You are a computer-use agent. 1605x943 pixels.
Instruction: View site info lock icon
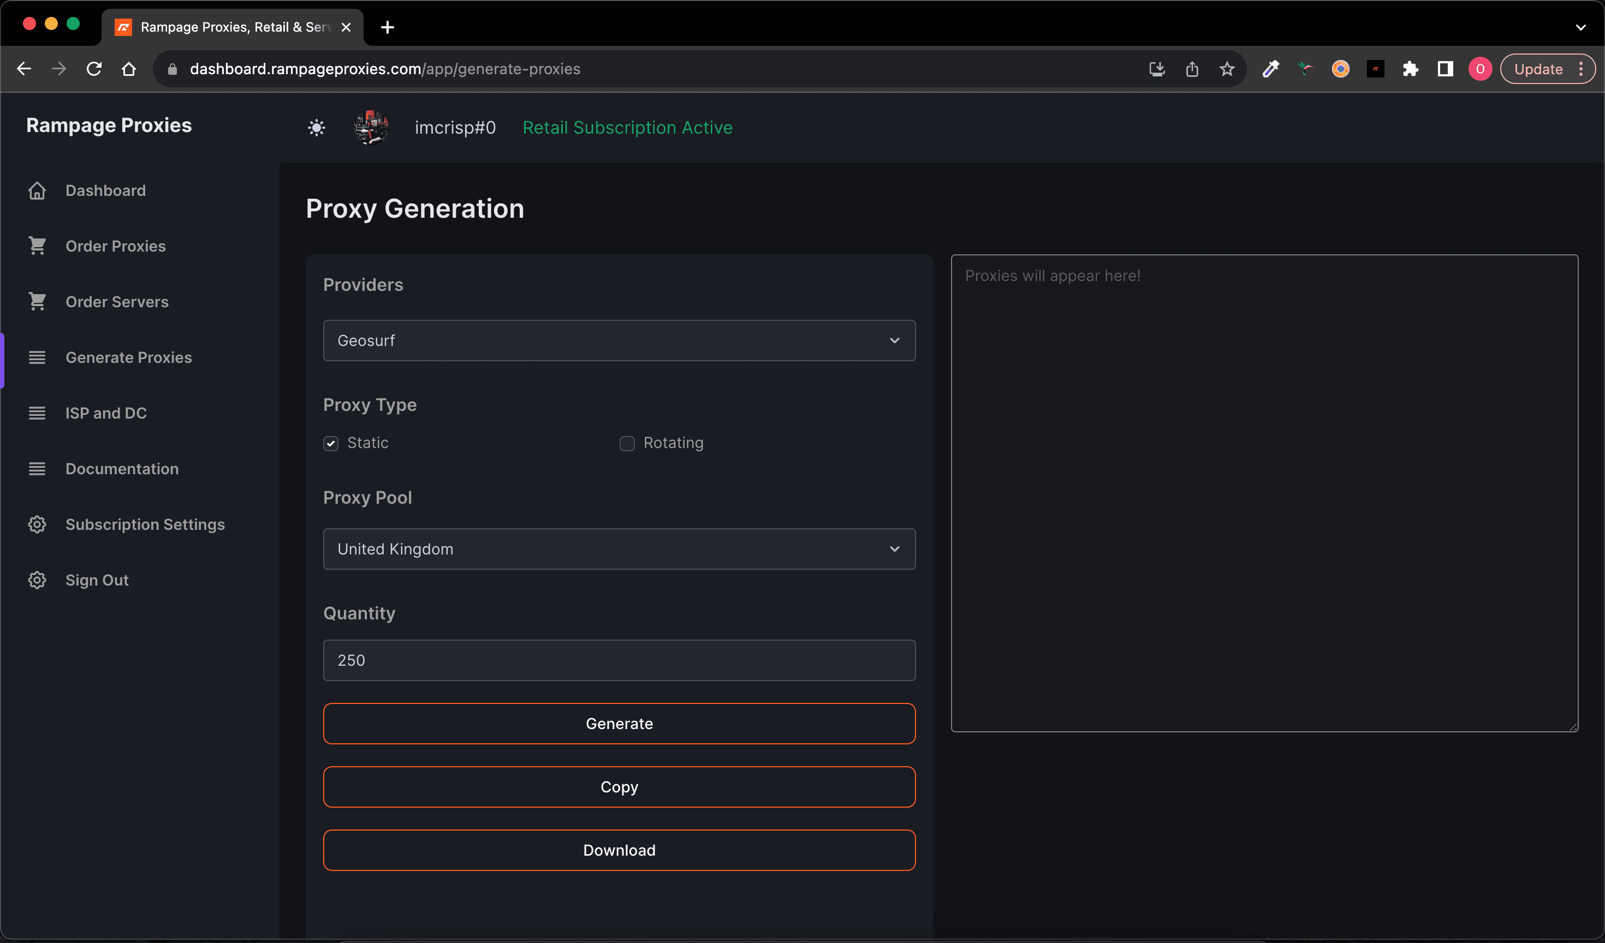tap(172, 69)
